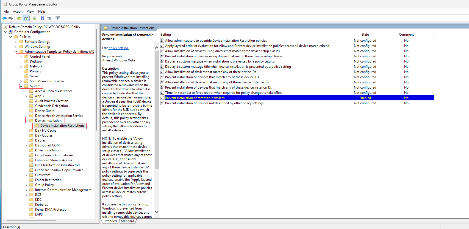Expand the Distributed COM tree node

(x=26, y=146)
